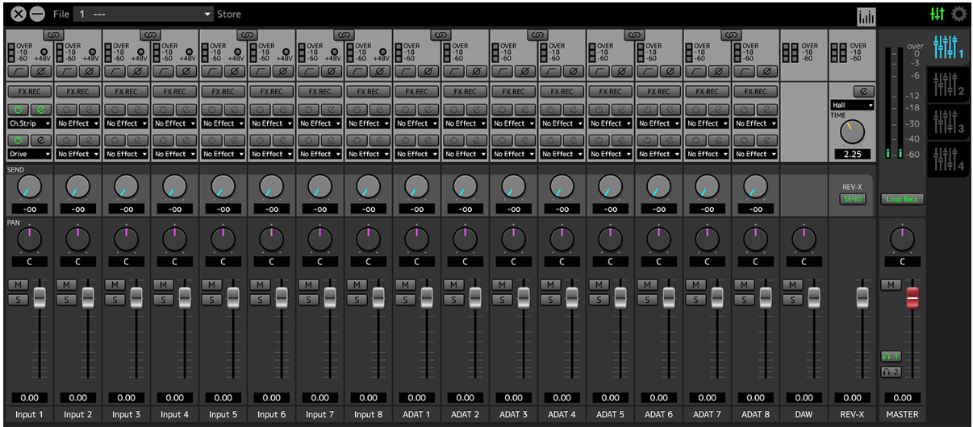Screen dimensions: 973x427
Task: Open the meter display icon in top bar
Action: (867, 16)
